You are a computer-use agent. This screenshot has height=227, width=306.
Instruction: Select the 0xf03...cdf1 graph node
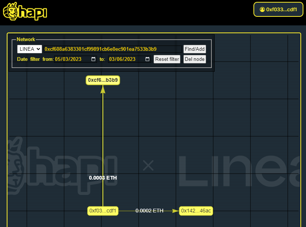[103, 211]
